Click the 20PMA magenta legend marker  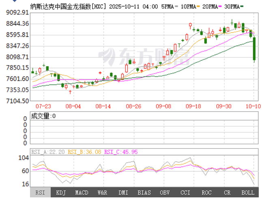(220, 6)
